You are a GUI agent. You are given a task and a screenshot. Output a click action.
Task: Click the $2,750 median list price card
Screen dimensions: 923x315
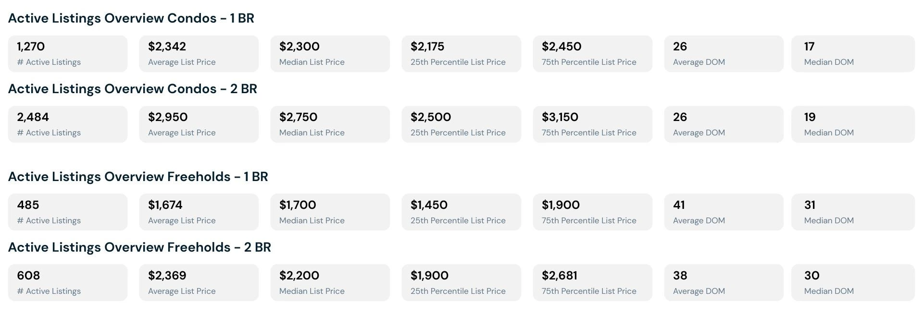pyautogui.click(x=330, y=124)
